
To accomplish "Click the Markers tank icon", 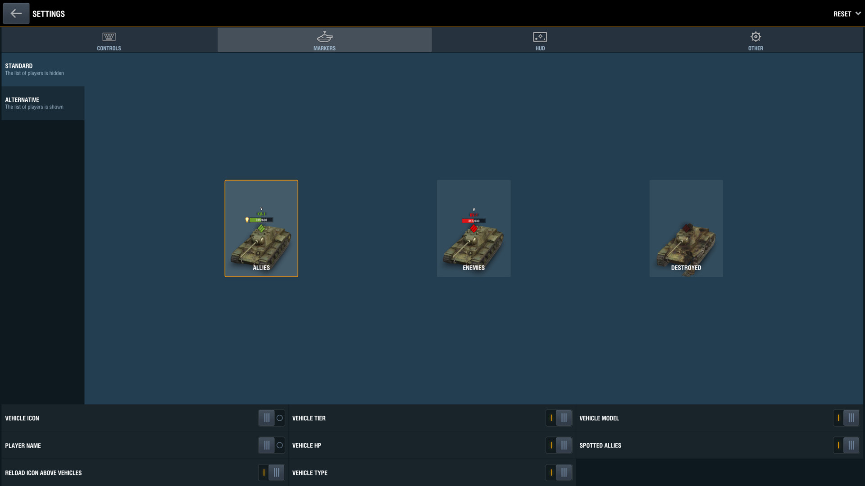I will (x=324, y=37).
